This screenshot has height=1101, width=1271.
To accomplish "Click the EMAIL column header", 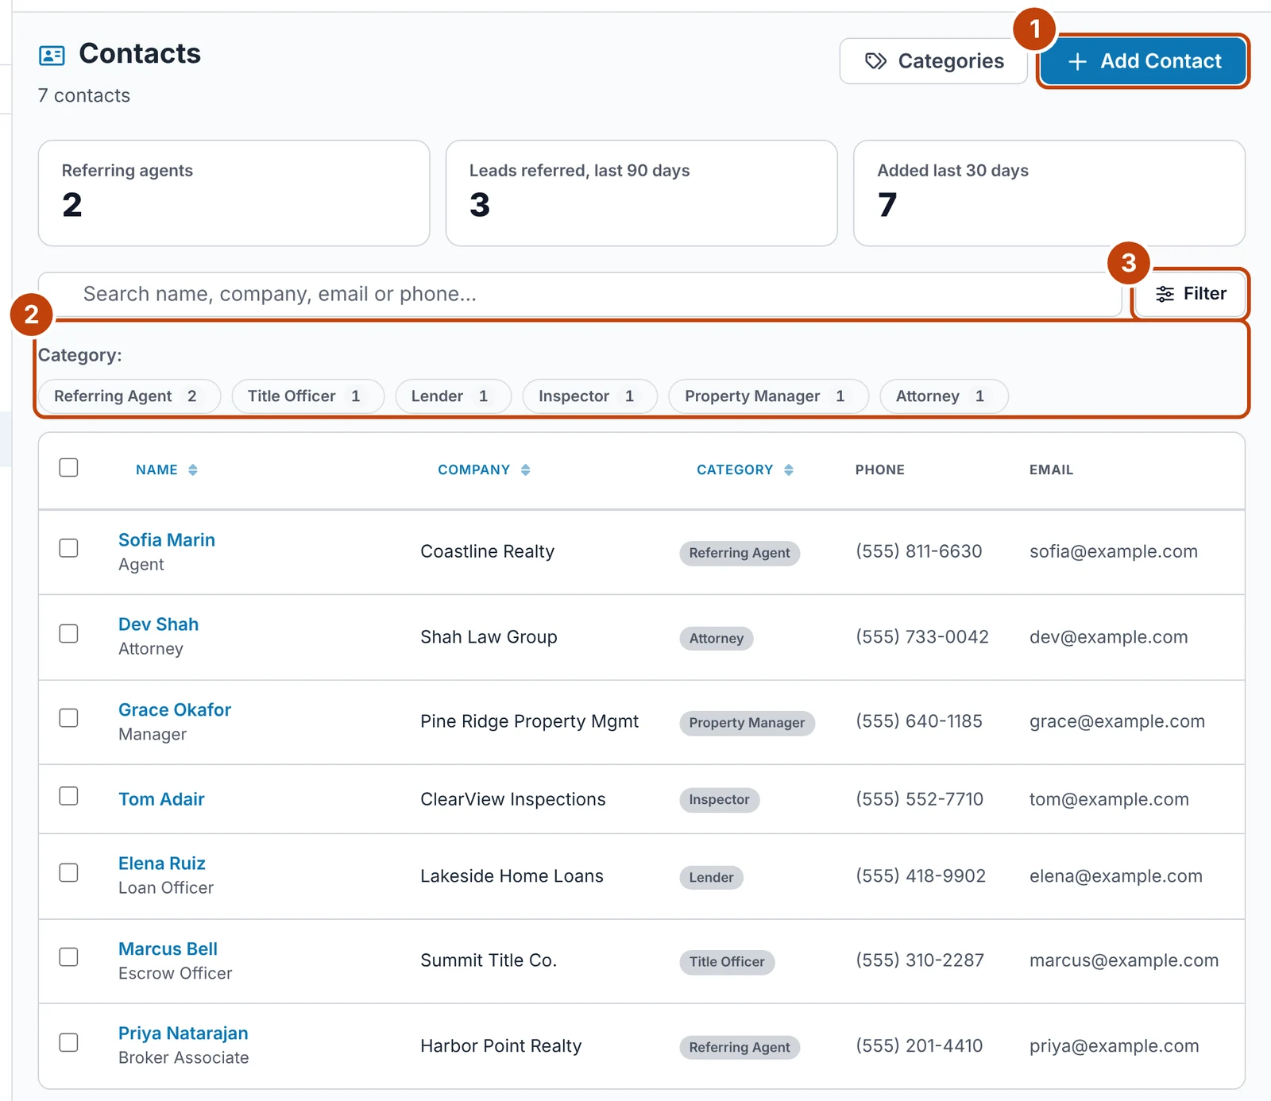I will [x=1052, y=470].
